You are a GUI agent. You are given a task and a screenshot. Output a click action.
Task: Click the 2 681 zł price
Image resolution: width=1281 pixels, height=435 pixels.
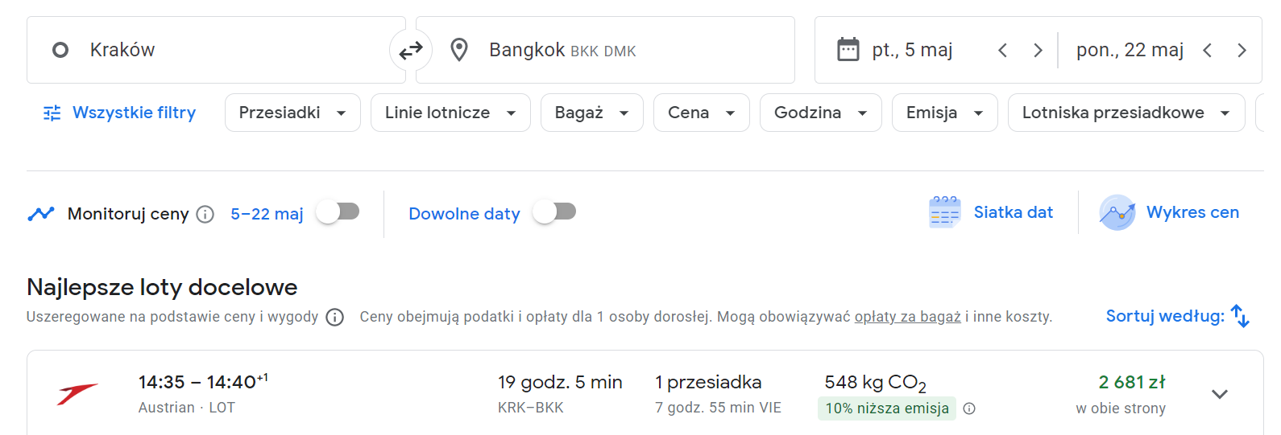(1132, 382)
